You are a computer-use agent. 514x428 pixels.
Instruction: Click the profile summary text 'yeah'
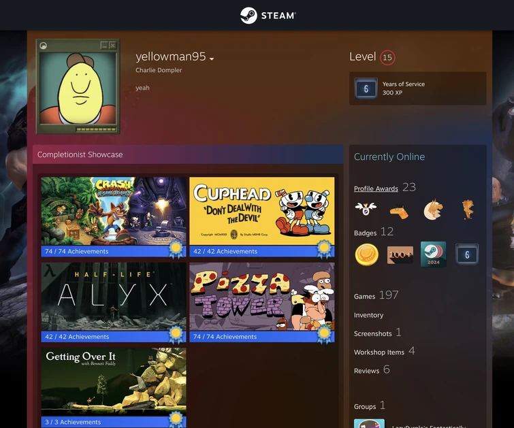click(142, 88)
